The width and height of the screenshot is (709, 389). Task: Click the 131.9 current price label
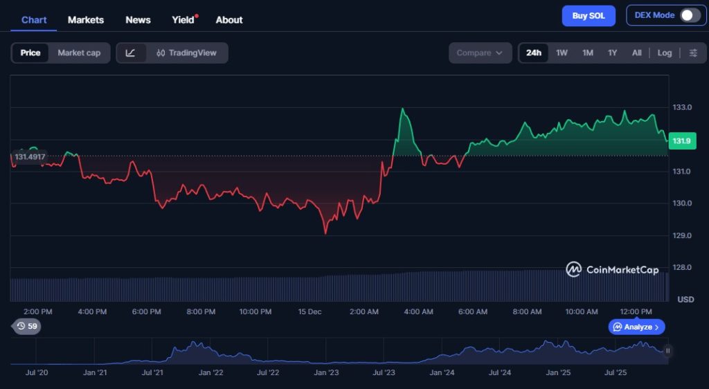tap(681, 141)
